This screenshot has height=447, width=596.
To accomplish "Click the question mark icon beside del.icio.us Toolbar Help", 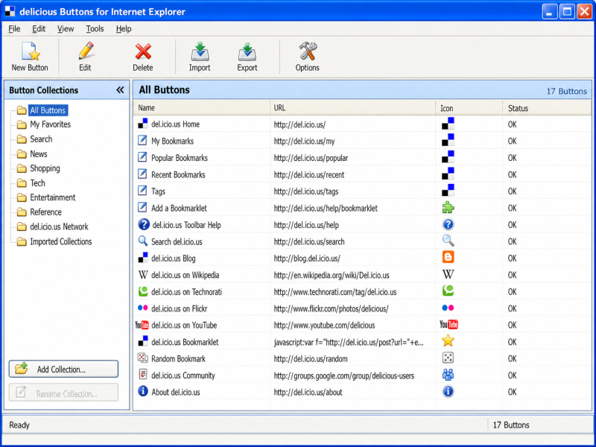I will (x=144, y=224).
